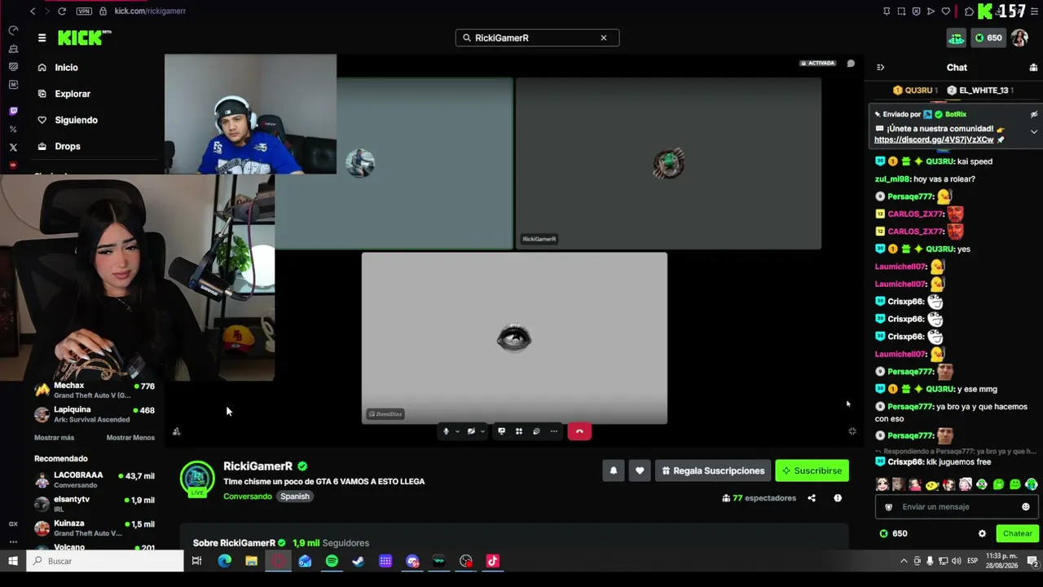Expand the pinned message chevron

pos(1034,131)
